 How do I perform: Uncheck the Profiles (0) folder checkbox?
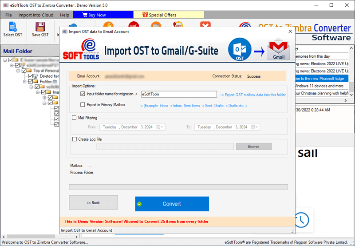30,81
